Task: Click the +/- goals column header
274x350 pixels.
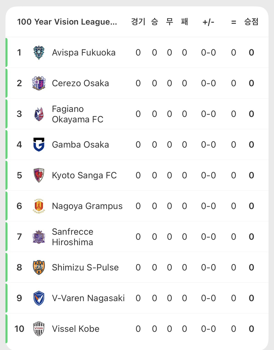Action: click(208, 22)
